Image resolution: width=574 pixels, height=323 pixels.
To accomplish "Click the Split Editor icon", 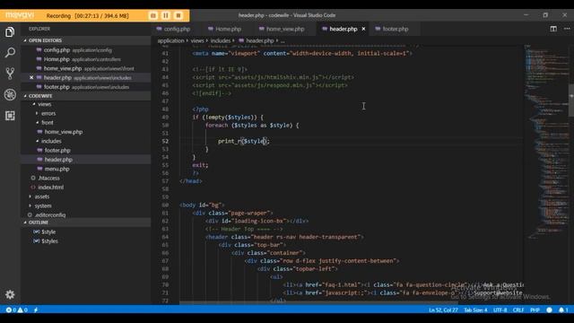I will [x=553, y=29].
